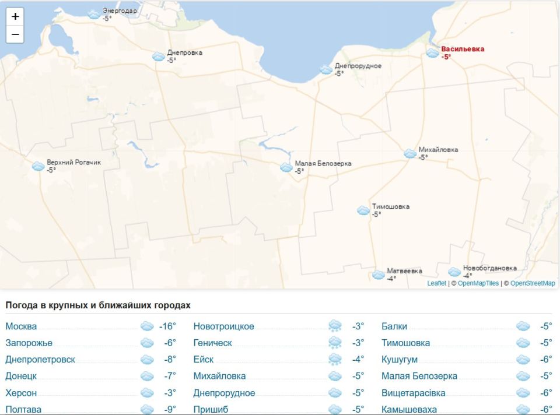The width and height of the screenshot is (560, 415).
Task: Select the Малая Белозерка map weather icon
Action: (286, 167)
